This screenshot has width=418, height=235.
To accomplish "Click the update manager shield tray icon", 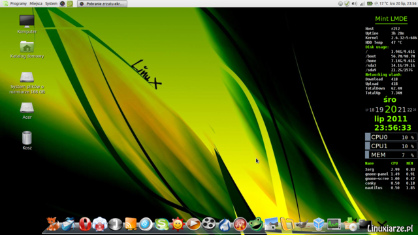I will (347, 4).
